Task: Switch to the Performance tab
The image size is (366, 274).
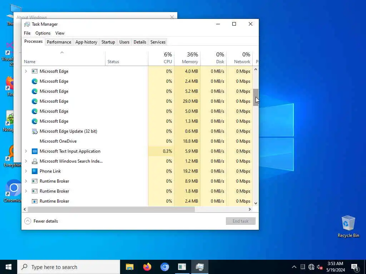Action: [59, 42]
